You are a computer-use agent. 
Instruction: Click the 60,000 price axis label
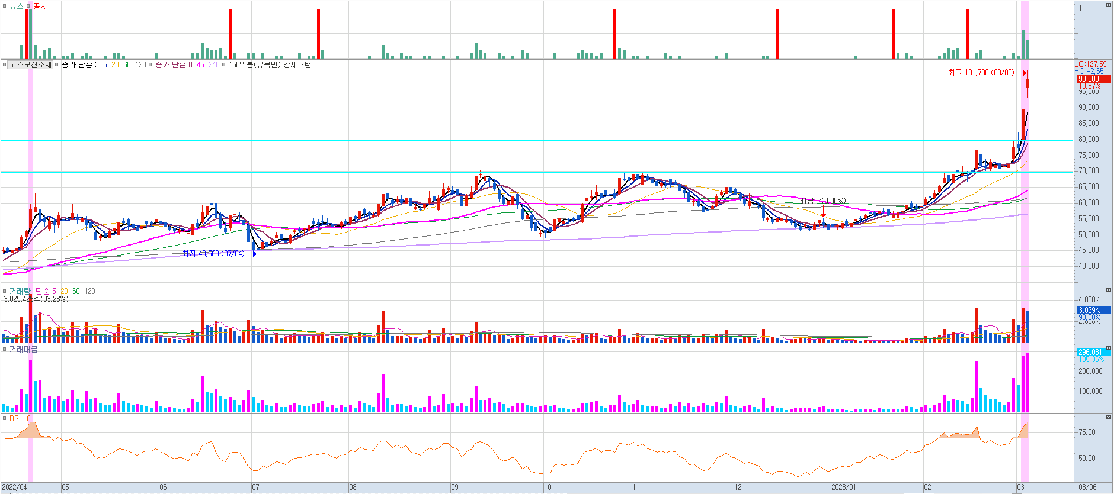click(1089, 202)
